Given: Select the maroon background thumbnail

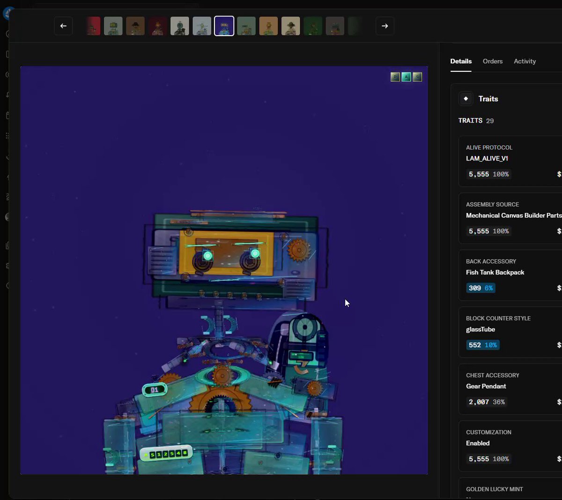Looking at the screenshot, I should point(158,26).
